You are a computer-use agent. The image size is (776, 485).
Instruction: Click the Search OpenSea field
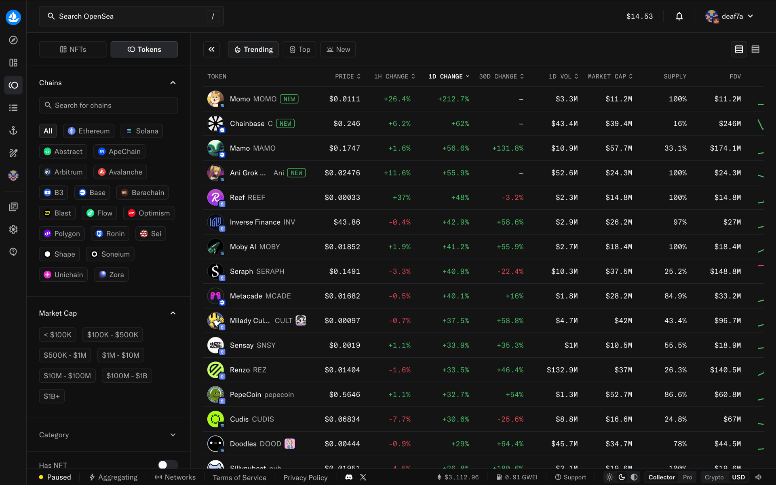pyautogui.click(x=131, y=16)
